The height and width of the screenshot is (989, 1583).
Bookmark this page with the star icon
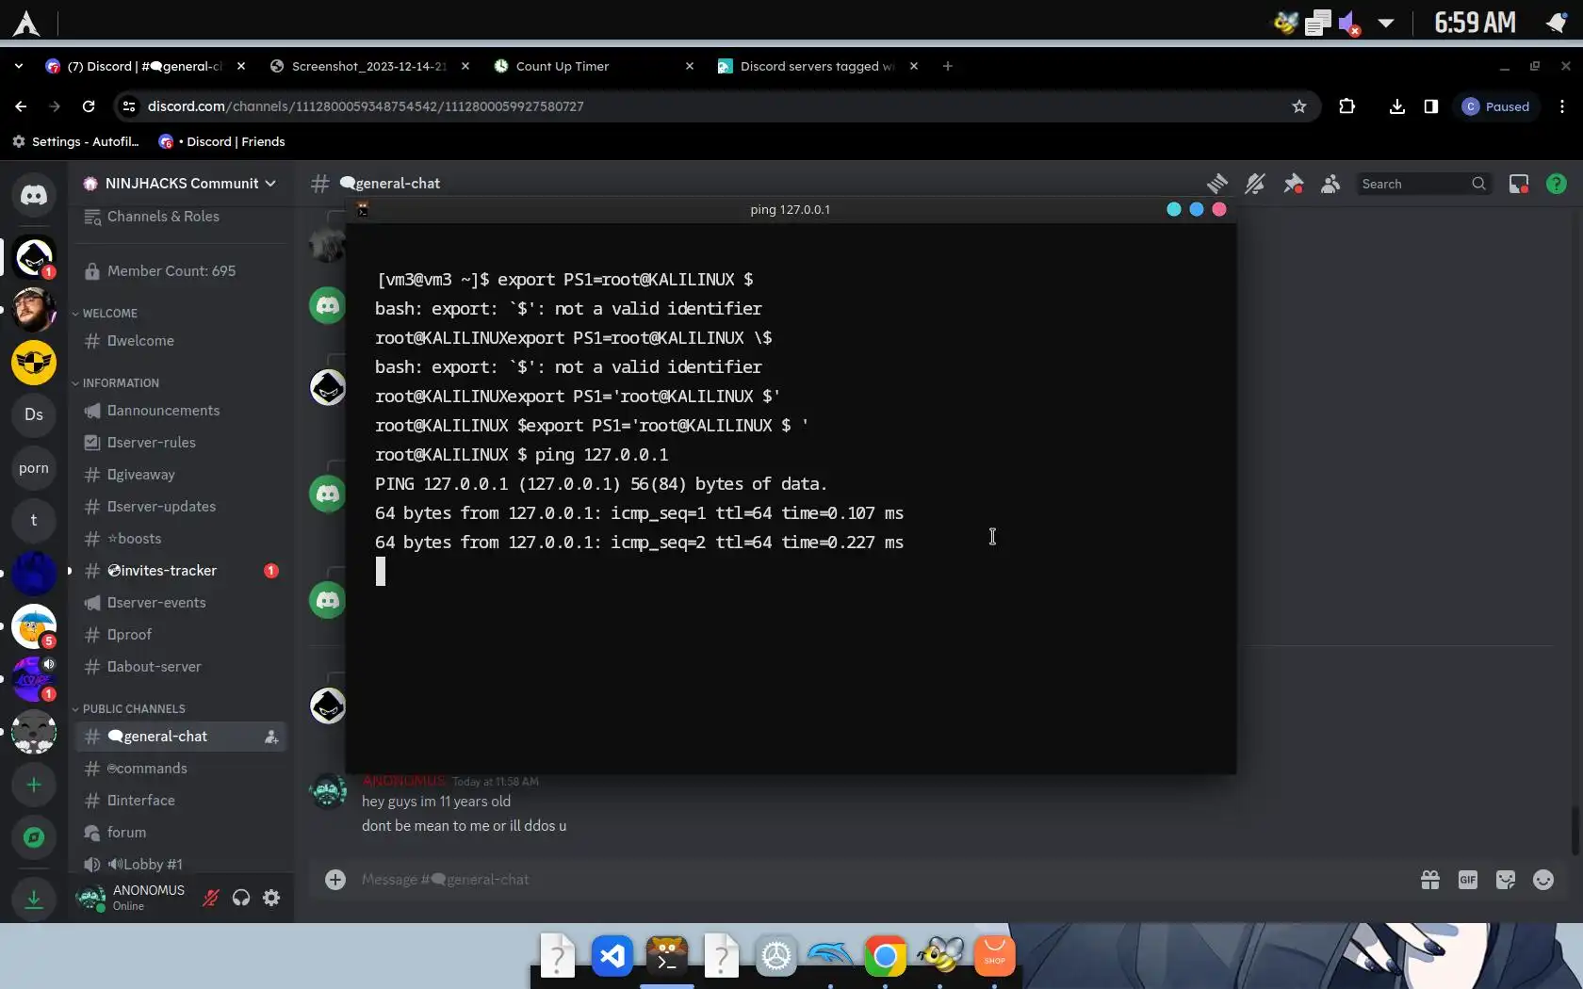[1299, 106]
